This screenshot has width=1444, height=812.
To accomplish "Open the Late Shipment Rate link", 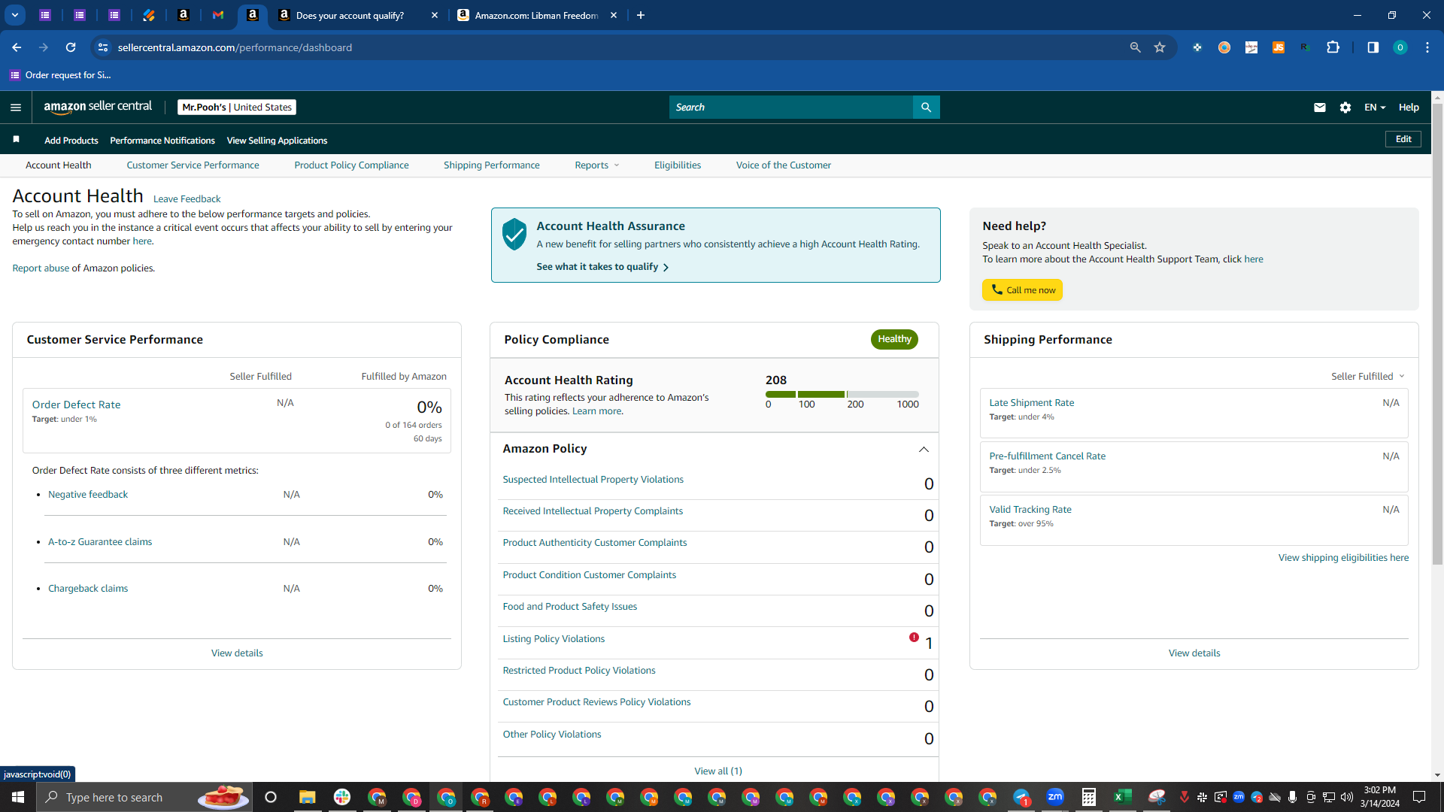I will tap(1031, 403).
